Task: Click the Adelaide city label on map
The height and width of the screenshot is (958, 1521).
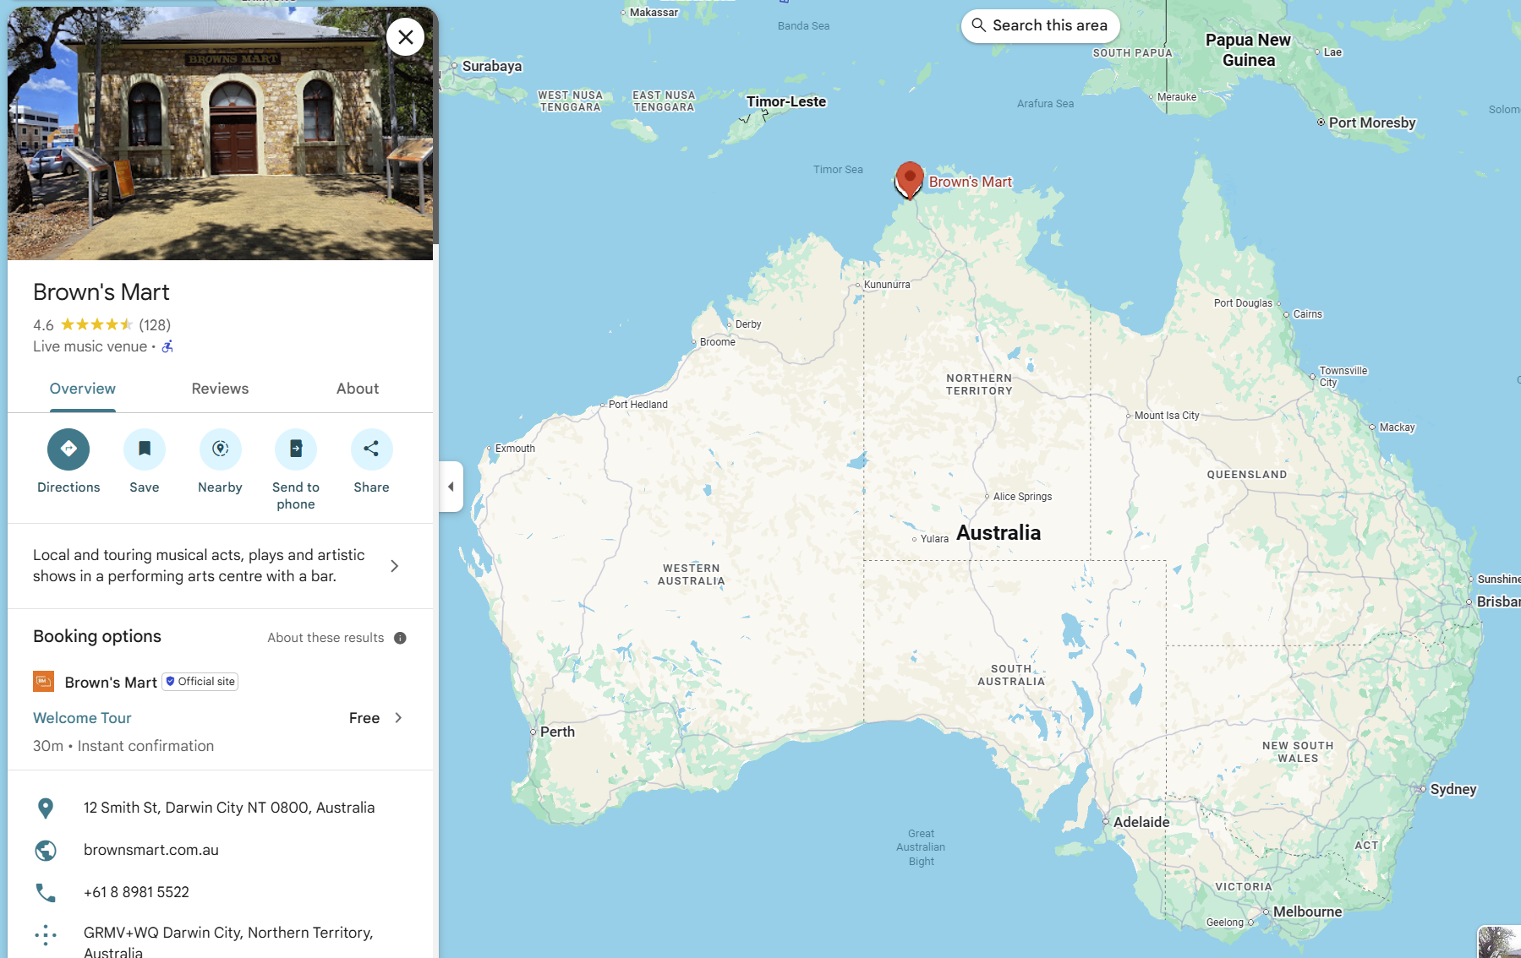Action: tap(1141, 822)
